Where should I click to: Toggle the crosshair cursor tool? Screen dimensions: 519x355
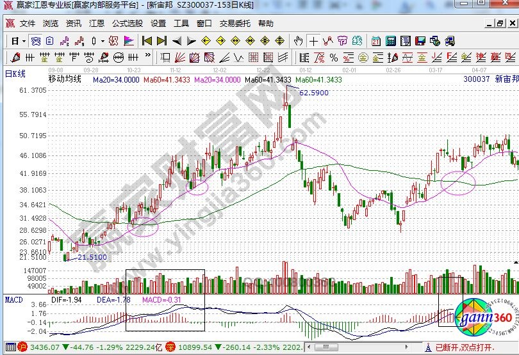[313, 40]
